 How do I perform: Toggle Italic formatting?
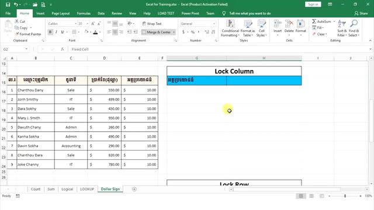click(56, 32)
